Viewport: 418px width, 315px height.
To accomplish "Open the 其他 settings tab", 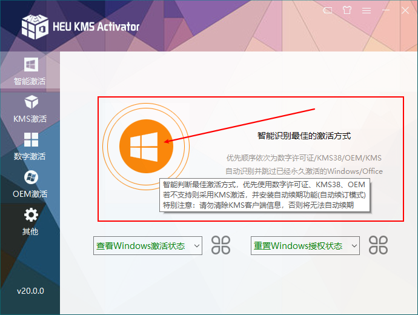I will coord(30,222).
